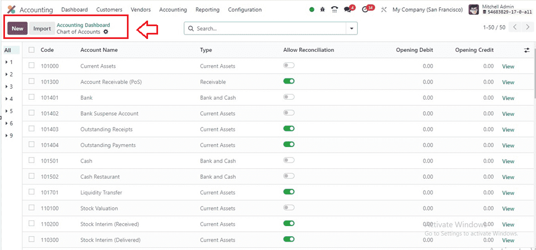Open the Customers menu
Screen dimensions: 536x250
110,10
